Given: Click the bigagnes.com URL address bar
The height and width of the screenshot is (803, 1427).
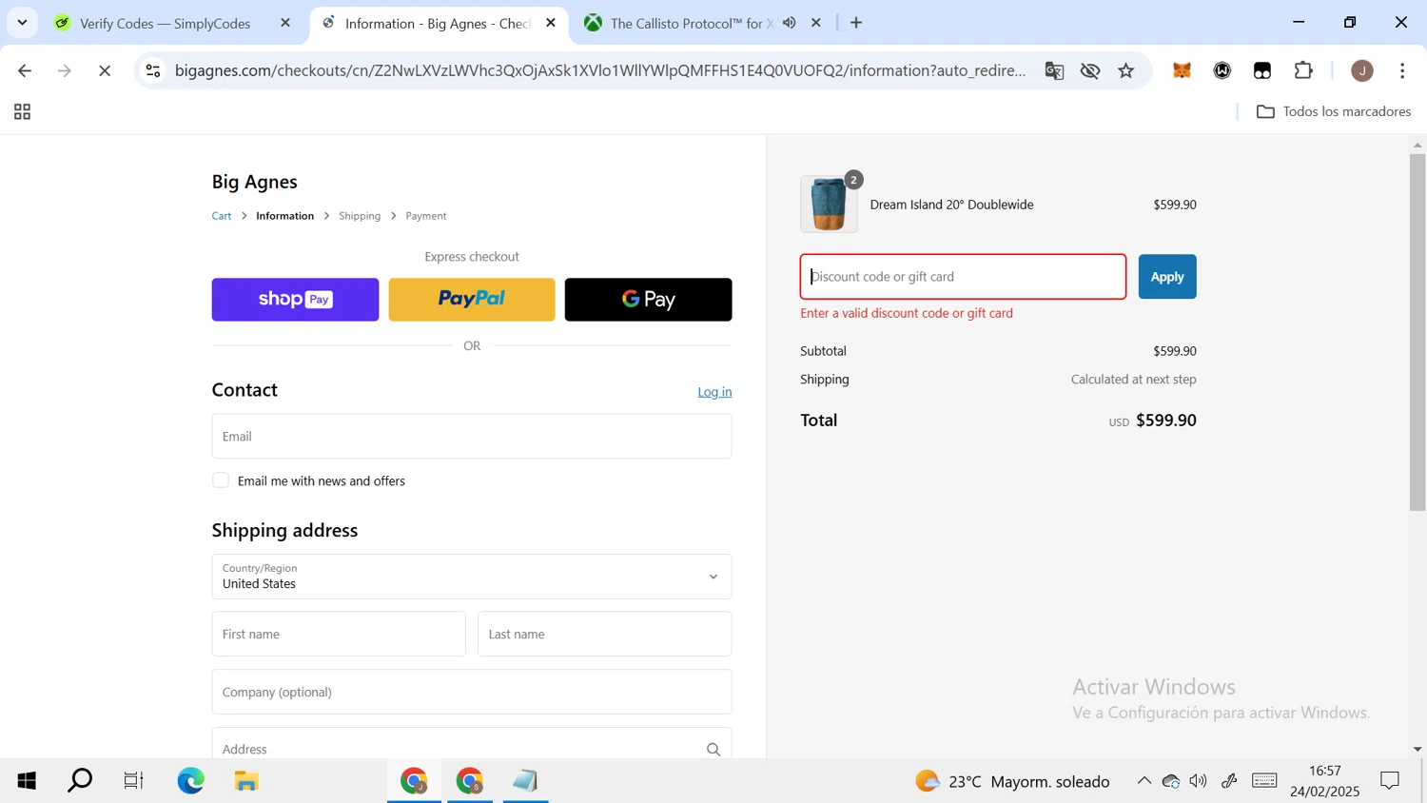Looking at the screenshot, I should (x=599, y=70).
